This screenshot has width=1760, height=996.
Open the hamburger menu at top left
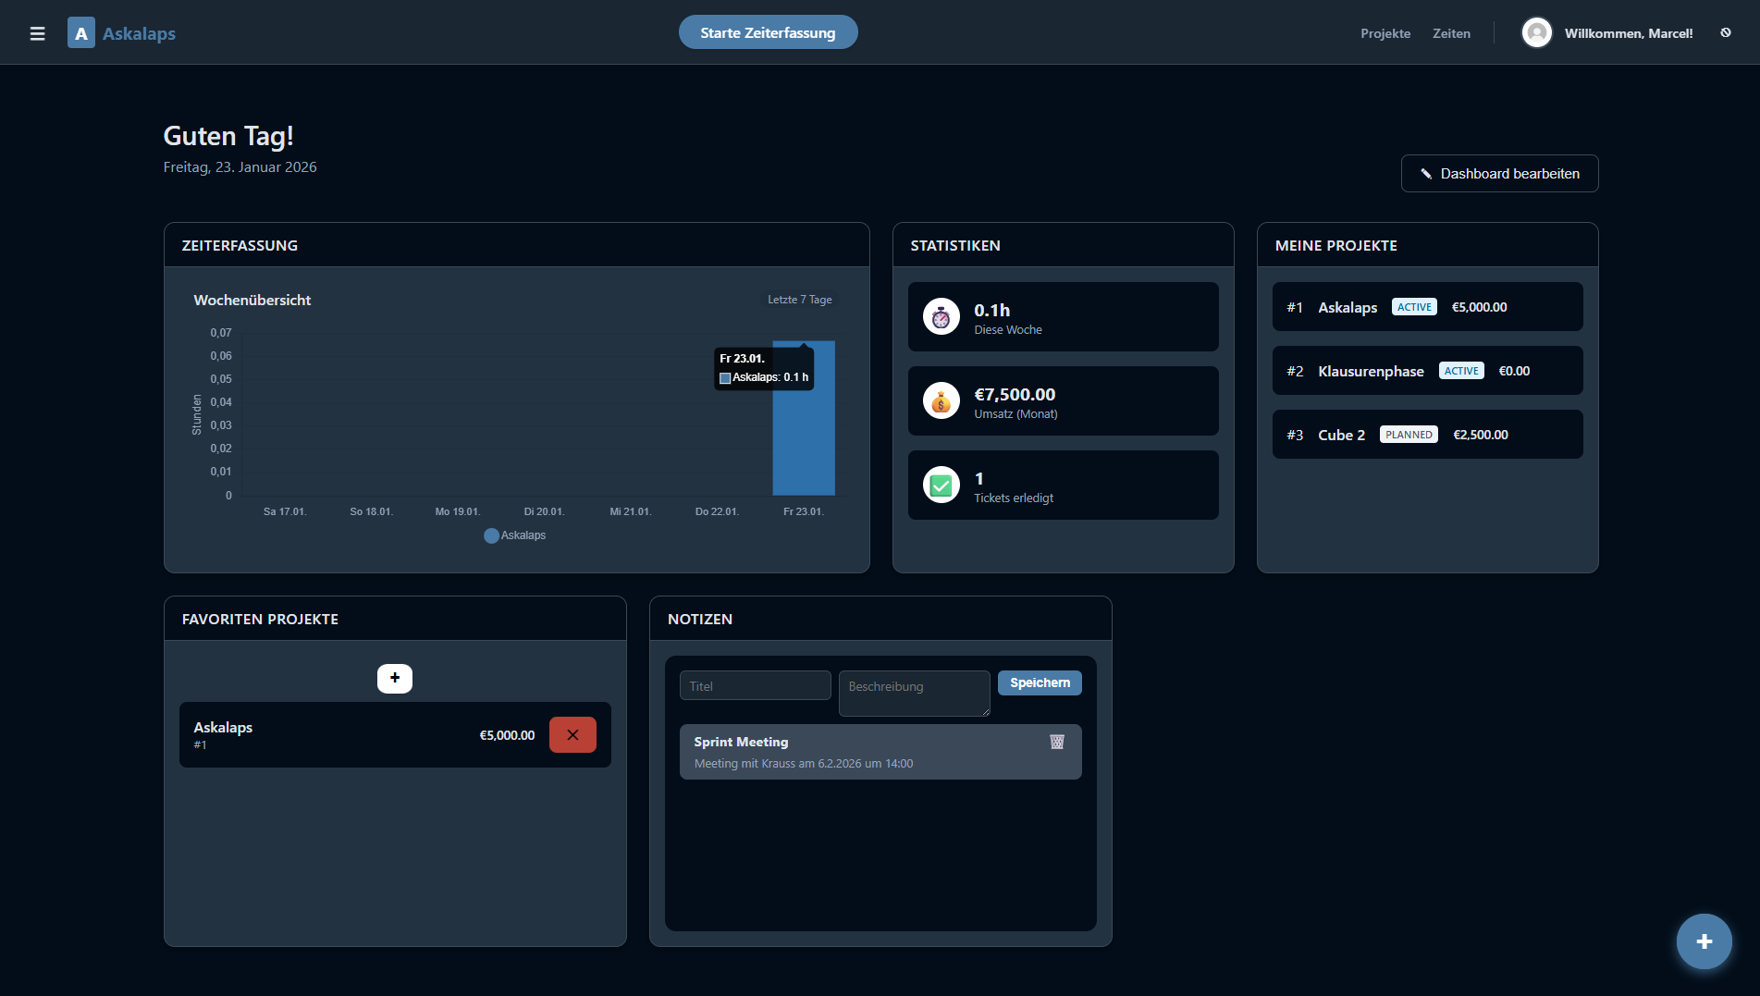click(x=37, y=32)
